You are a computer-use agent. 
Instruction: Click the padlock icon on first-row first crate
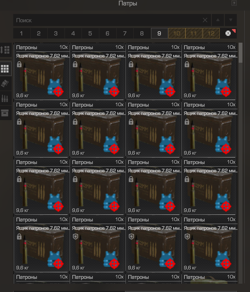[x=19, y=64]
